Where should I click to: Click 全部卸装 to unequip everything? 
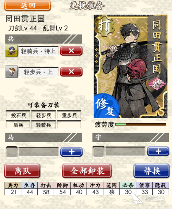87,171
